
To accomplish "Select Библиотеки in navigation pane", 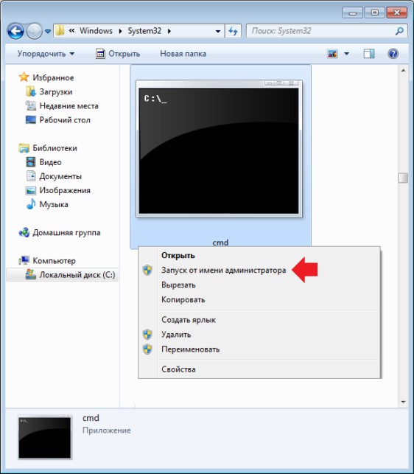I will 55,148.
